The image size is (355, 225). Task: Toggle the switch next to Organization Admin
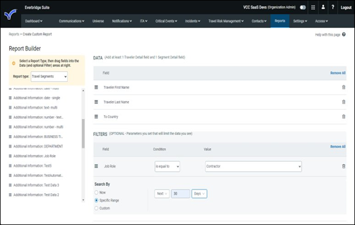click(303, 7)
